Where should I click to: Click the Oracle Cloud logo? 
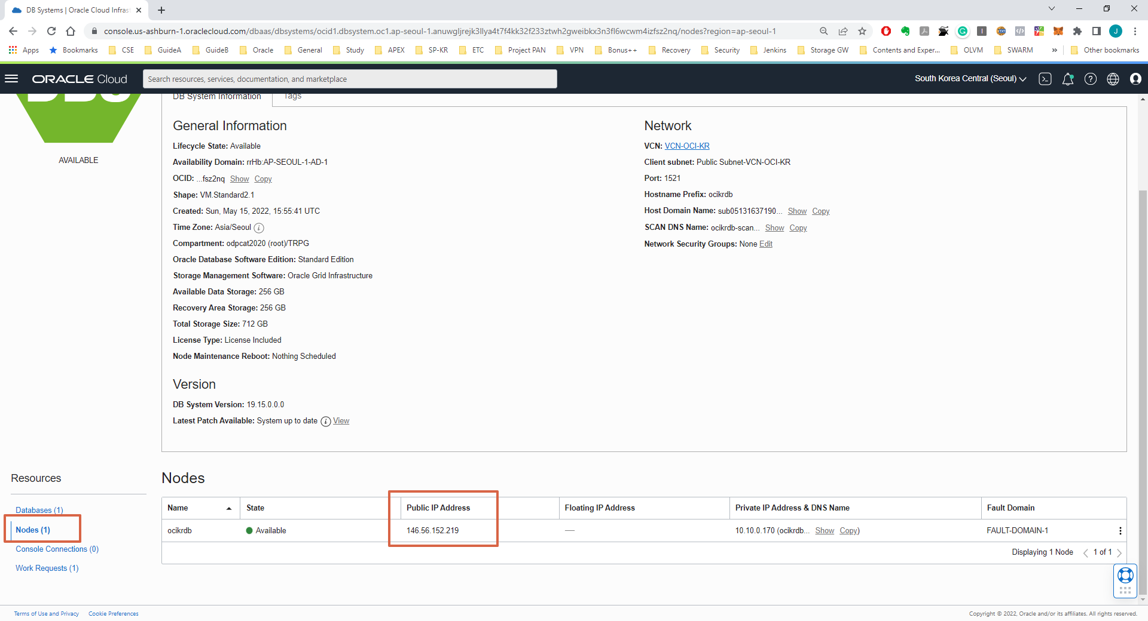tap(80, 79)
